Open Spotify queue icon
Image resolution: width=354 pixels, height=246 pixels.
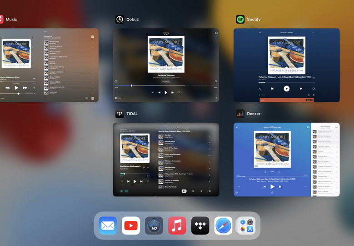(314, 95)
